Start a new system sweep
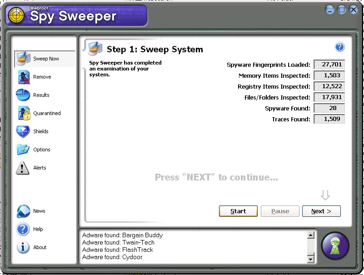Screen dimensions: 364x275 (x=238, y=211)
